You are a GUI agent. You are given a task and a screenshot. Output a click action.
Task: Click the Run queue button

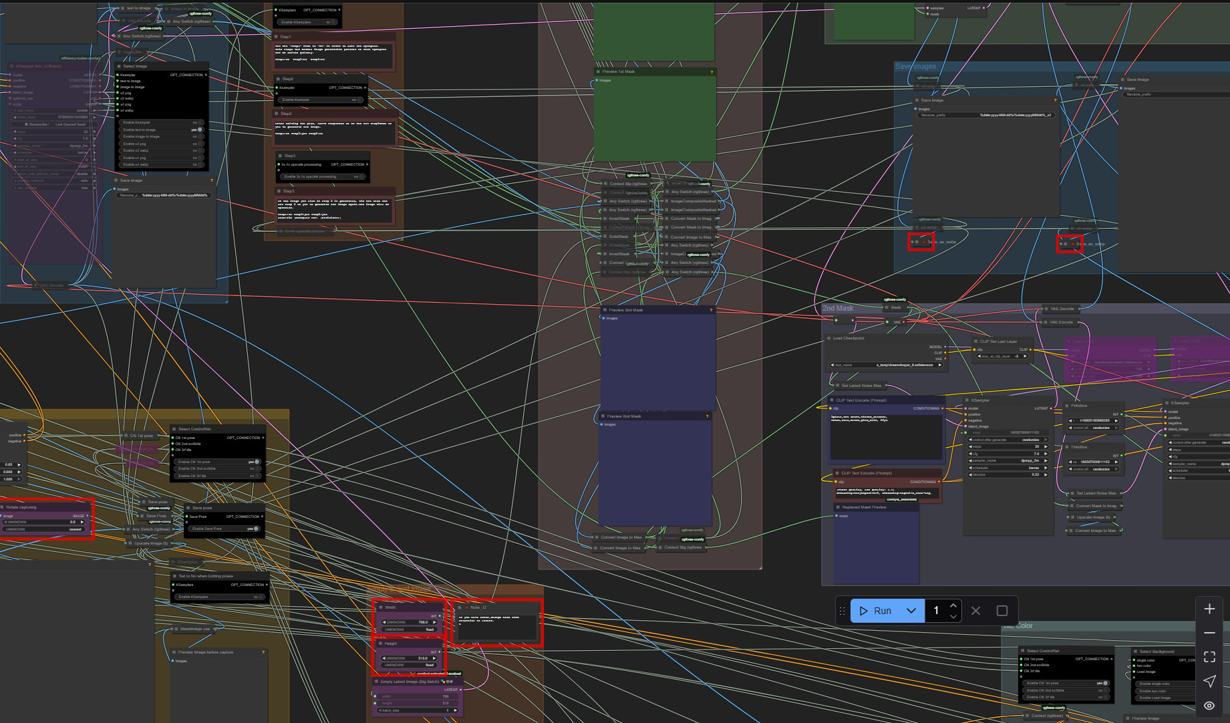(x=875, y=611)
